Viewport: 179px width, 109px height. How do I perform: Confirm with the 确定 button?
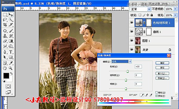pos(162,63)
